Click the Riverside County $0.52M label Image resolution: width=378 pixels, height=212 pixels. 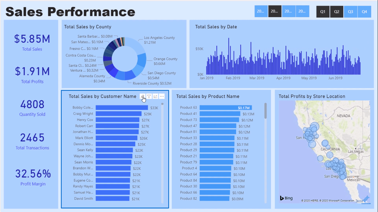click(x=152, y=83)
